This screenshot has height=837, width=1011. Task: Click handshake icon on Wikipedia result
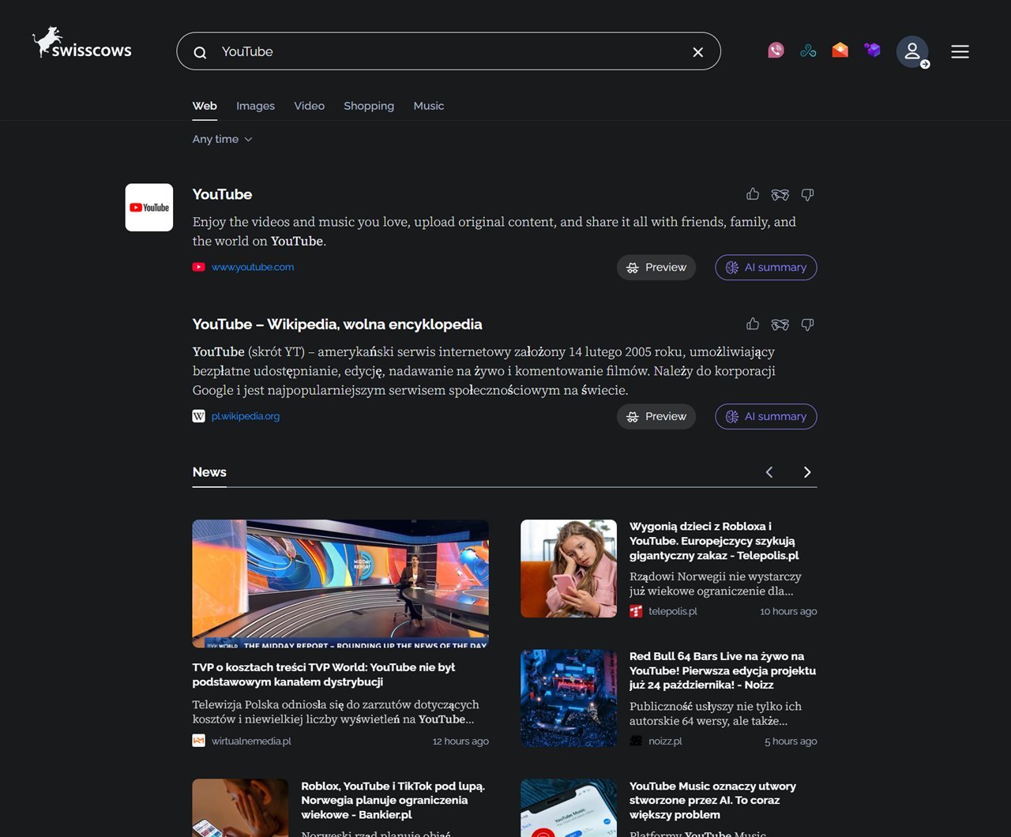coord(780,324)
